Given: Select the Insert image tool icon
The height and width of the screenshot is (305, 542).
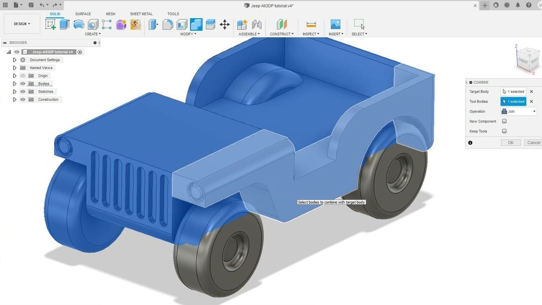Looking at the screenshot, I should point(335,24).
